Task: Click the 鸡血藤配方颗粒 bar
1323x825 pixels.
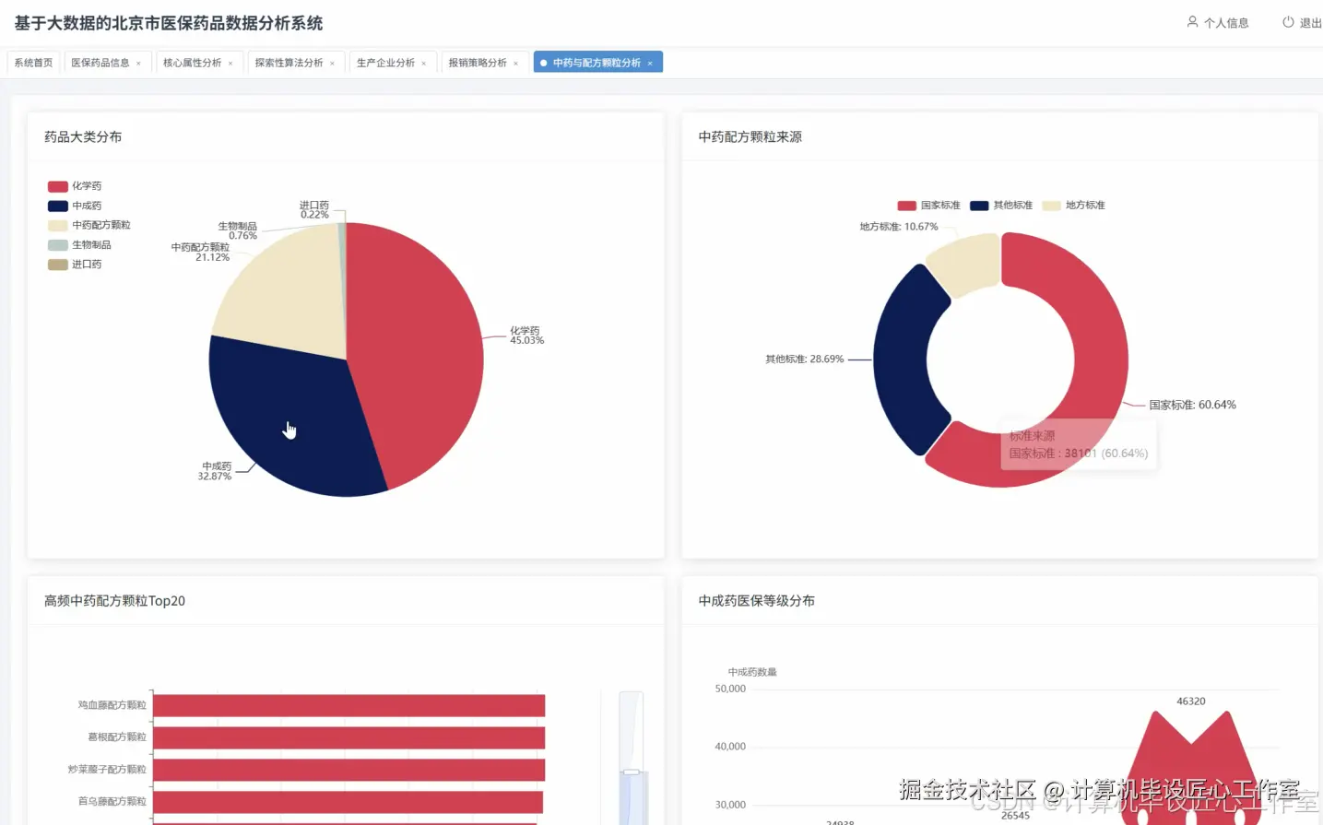Action: click(x=348, y=705)
